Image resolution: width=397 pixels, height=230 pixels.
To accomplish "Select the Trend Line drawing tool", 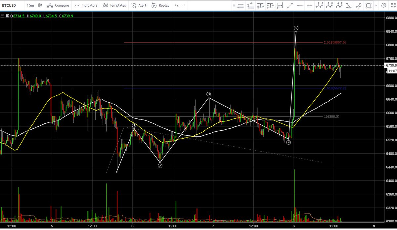I will coord(290,5).
